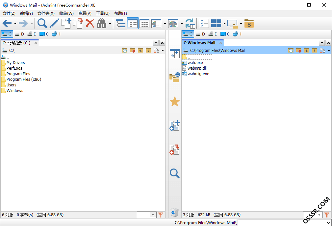332x226 pixels.
Task: Open the 文件夹(X) menu
Action: click(46, 13)
